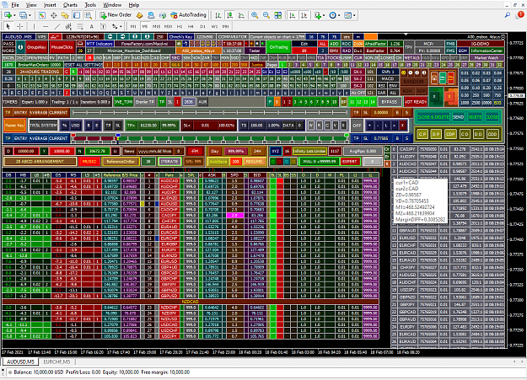527x380 pixels.
Task: Switch chart to line chart icon
Action: [x=241, y=15]
